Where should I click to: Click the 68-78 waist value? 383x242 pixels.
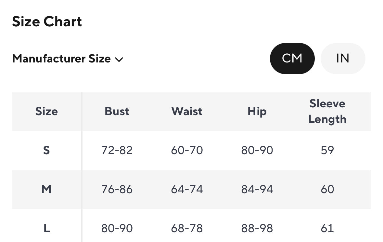187,228
